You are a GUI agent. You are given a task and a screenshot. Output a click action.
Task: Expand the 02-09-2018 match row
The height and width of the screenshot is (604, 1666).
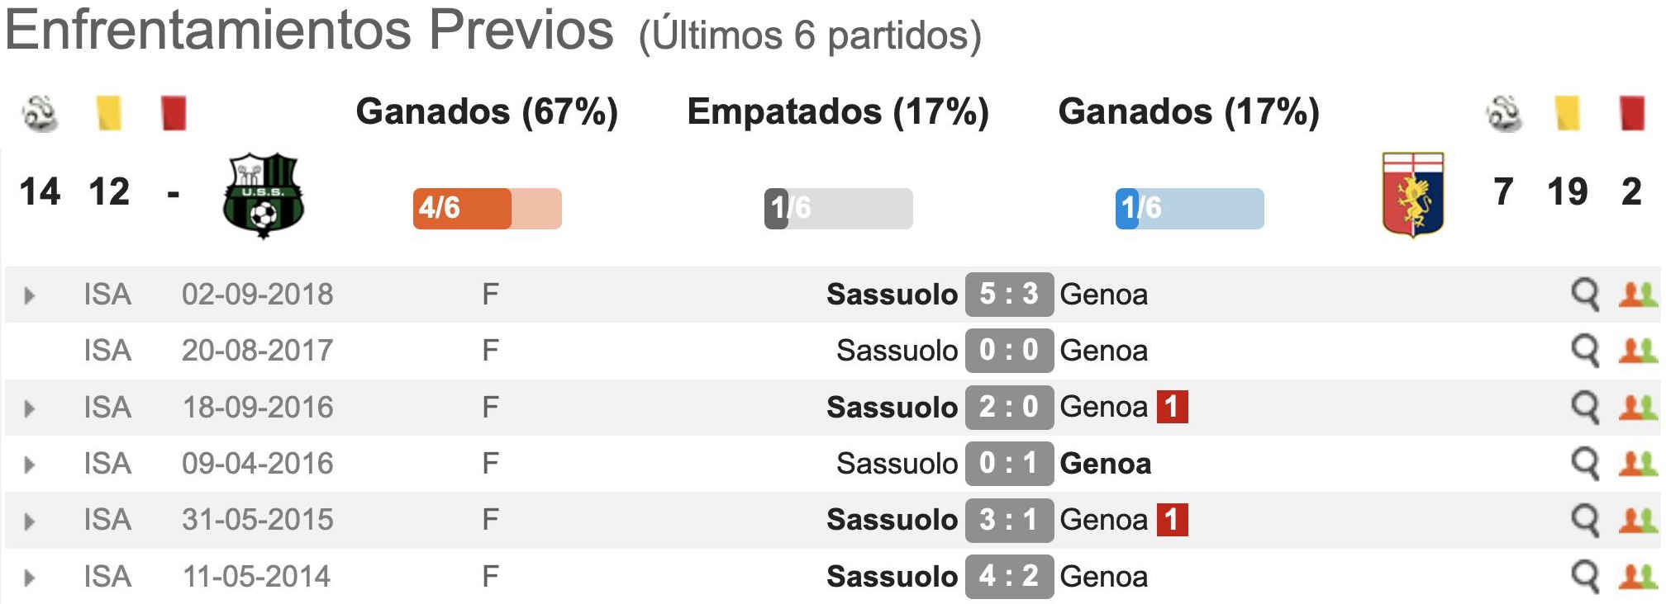coord(30,295)
